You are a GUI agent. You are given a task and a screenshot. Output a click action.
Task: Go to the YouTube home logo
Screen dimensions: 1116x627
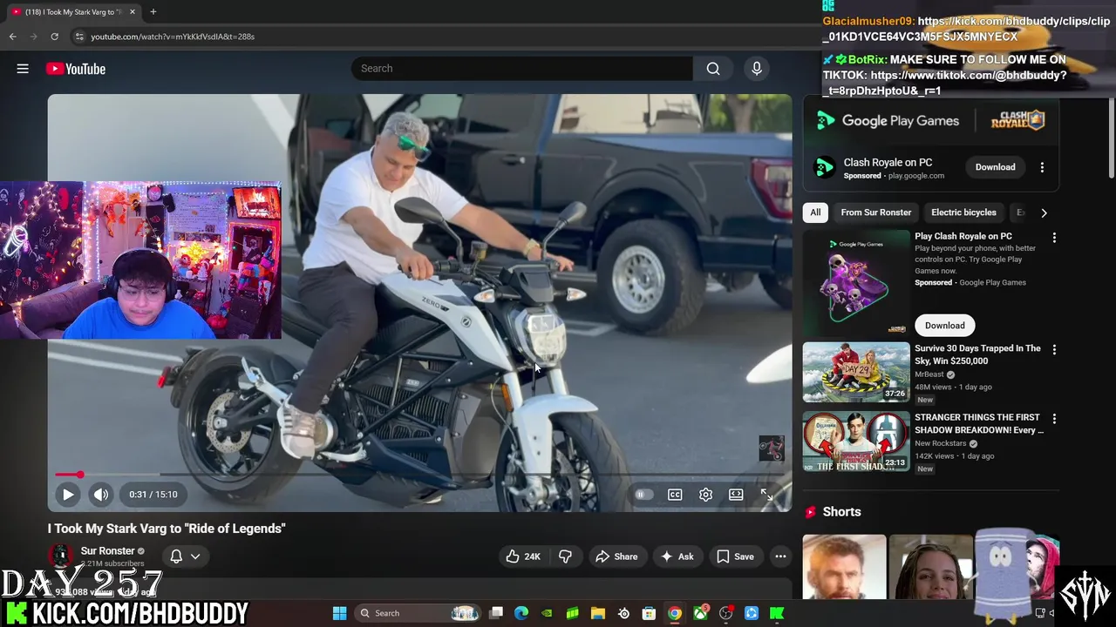tap(76, 69)
